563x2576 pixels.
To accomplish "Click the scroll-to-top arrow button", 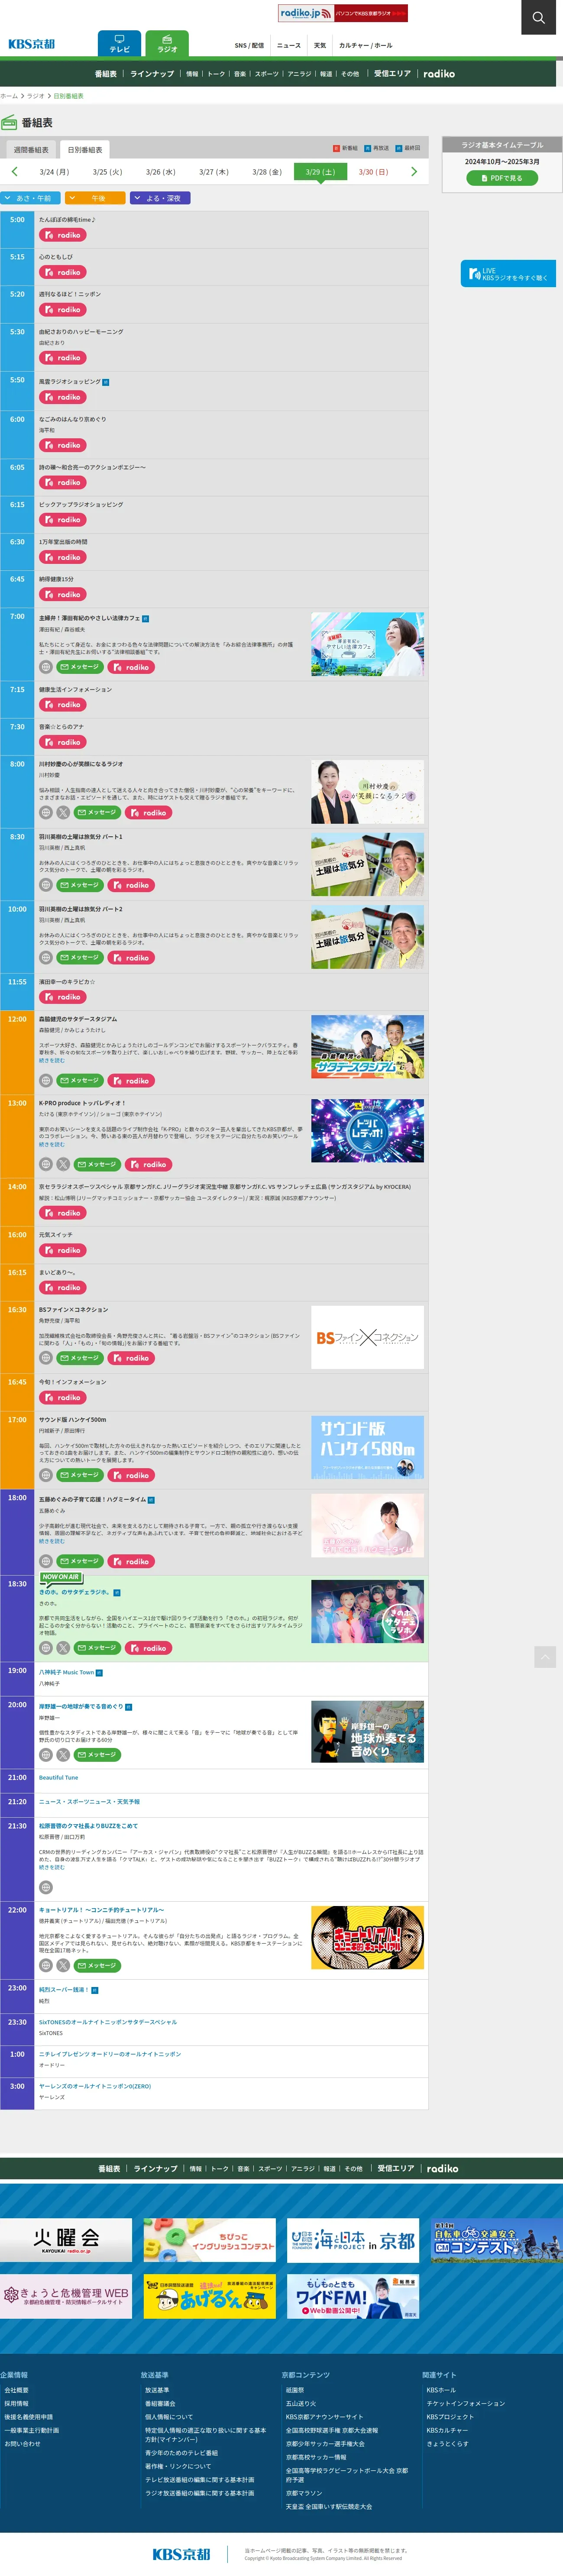I will 545,1657.
